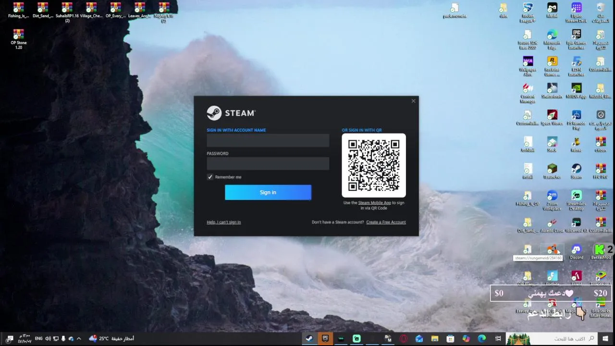The height and width of the screenshot is (346, 615).
Task: Select the Recycle Bin desktop icon
Action: (x=601, y=13)
